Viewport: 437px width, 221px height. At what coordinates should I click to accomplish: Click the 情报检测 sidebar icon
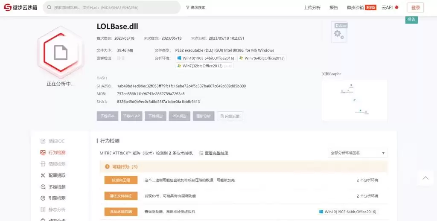[x=43, y=164]
